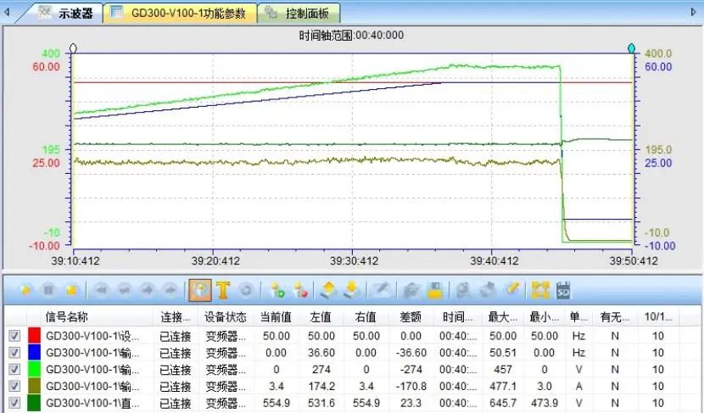Click the bright green color swatch

tap(35, 370)
